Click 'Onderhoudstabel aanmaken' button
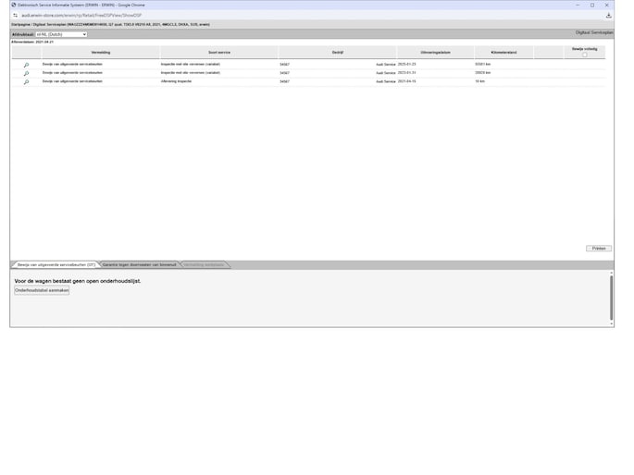634x475 pixels. tap(42, 290)
